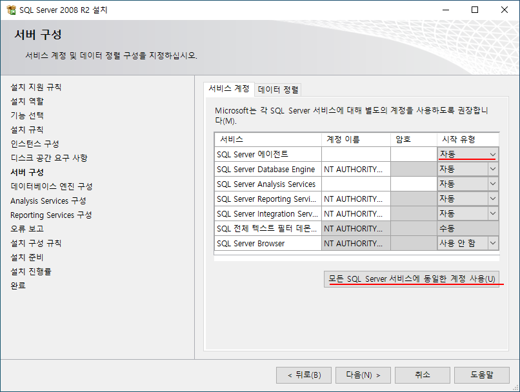Click account name field for SQL Server 에이전트
Screen dimensions: 520x392
356,154
